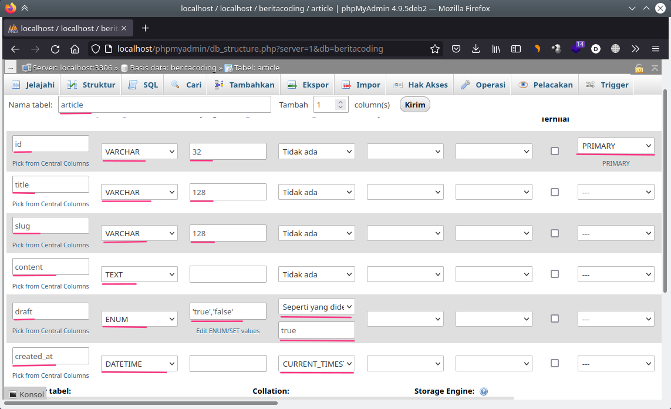Open the default value dropdown for draft
671x409 pixels.
316,306
